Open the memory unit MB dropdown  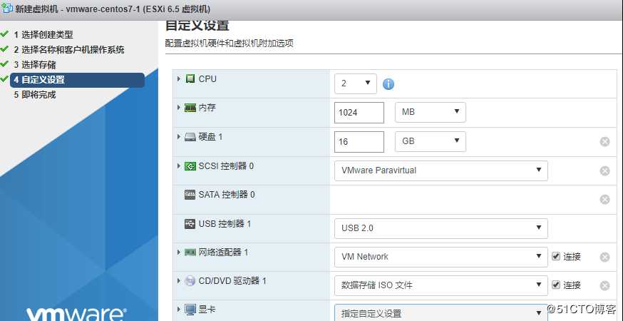tap(431, 112)
